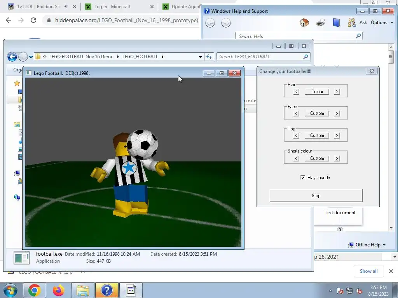Mute the 1v1.LOL tab audio icon

66,7
